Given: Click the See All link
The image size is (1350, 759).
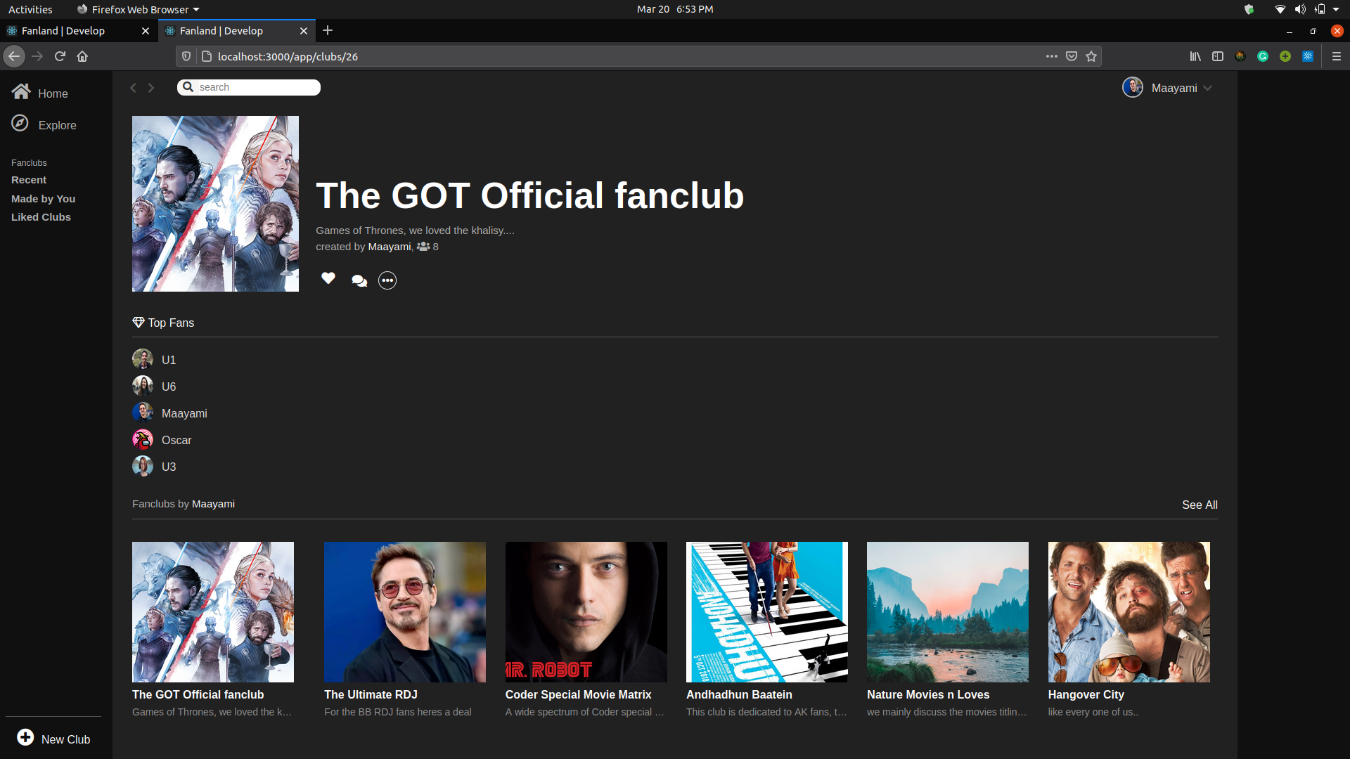Looking at the screenshot, I should pos(1200,505).
